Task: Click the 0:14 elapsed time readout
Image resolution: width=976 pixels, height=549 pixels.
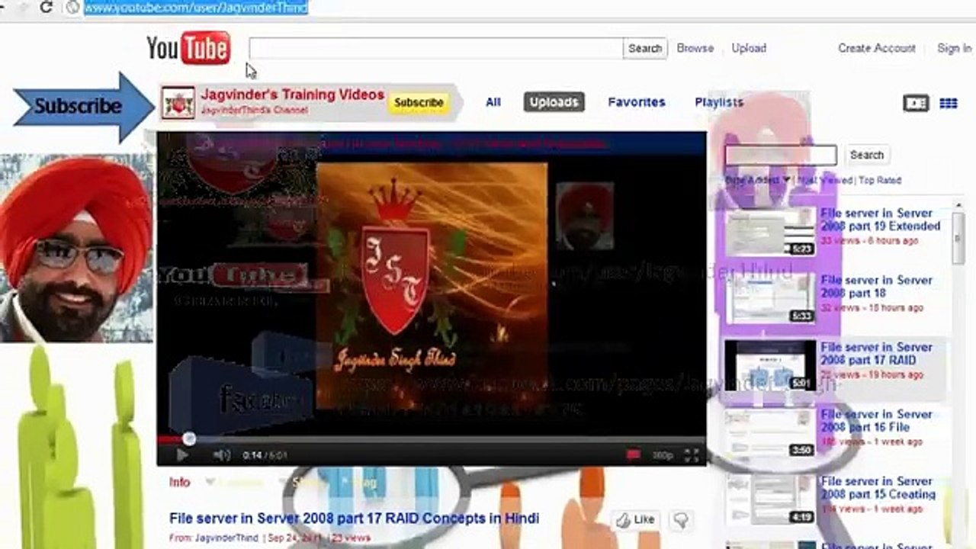Action: (252, 455)
